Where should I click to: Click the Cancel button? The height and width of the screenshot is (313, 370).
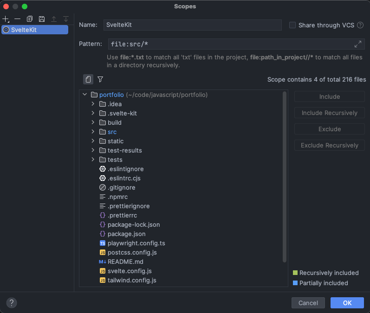point(308,303)
